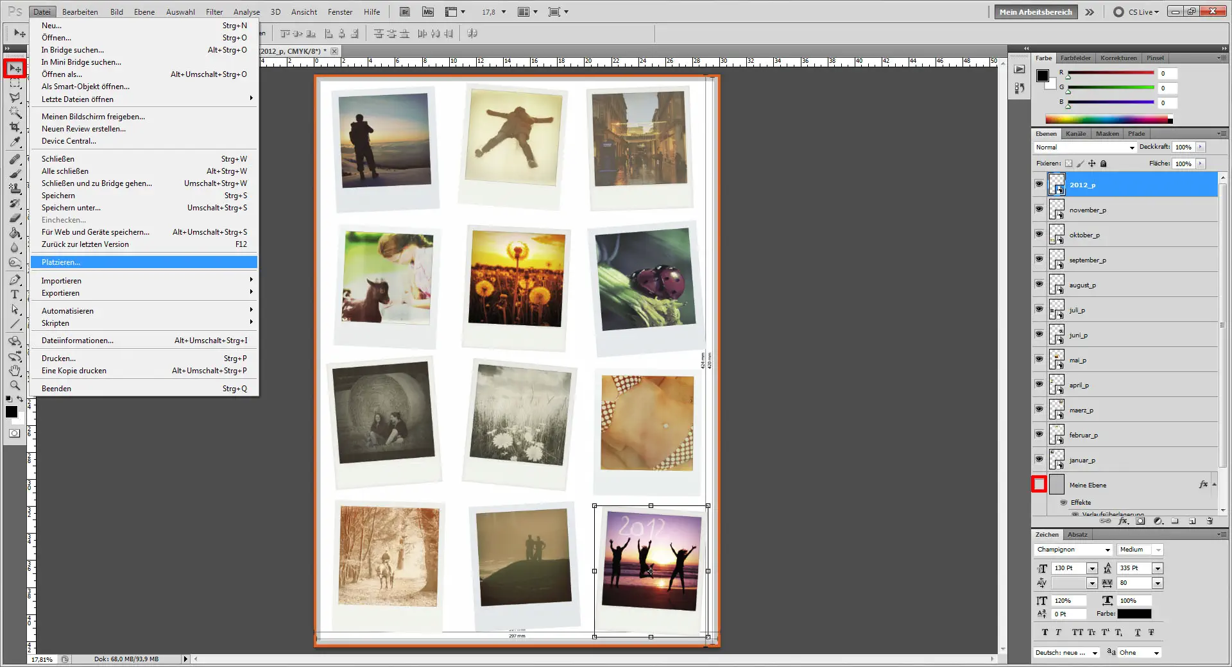Select the Type tool
This screenshot has width=1232, height=667.
pyautogui.click(x=15, y=294)
